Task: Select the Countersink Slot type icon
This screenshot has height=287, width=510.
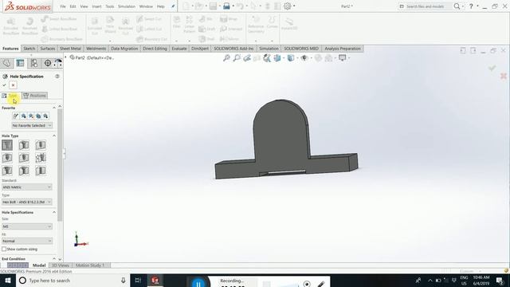Action: pyautogui.click(x=24, y=171)
